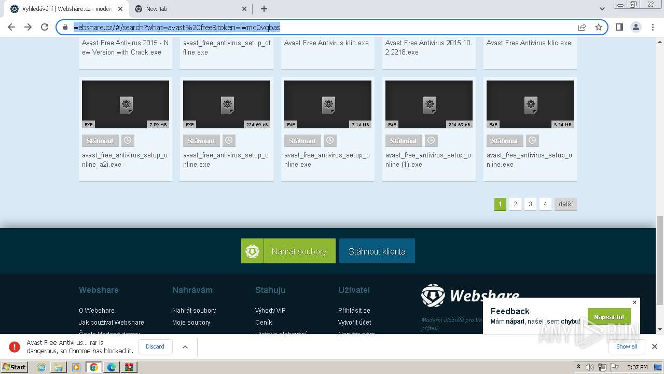Image resolution: width=664 pixels, height=374 pixels.
Task: Bookmark this page with the star icon
Action: pos(599,28)
